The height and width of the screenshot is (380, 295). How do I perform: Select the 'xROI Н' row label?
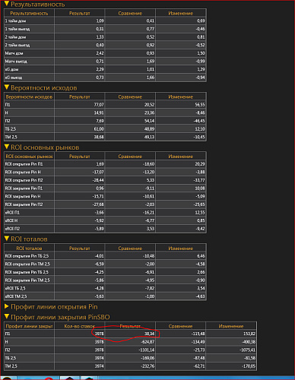click(x=11, y=220)
